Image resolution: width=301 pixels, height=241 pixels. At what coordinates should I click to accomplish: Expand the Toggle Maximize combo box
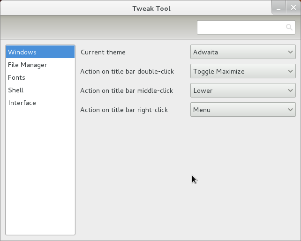[x=243, y=71]
